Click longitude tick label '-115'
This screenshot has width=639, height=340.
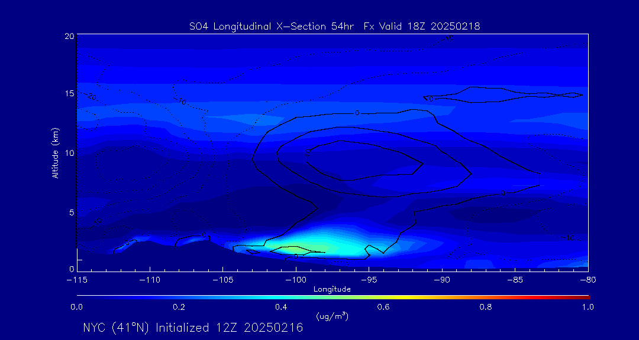point(77,280)
